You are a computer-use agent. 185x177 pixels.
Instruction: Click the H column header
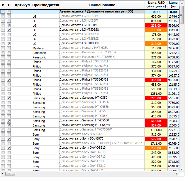tap(9, 5)
